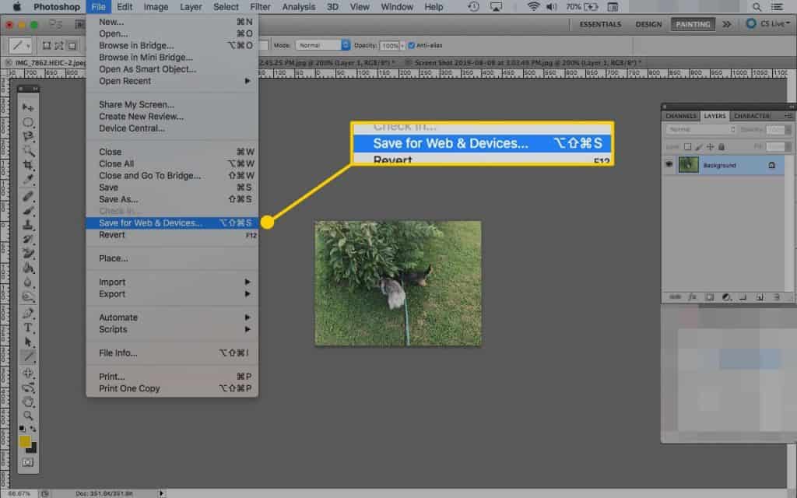Choose Save As from File menu
797x498 pixels.
tap(172, 199)
